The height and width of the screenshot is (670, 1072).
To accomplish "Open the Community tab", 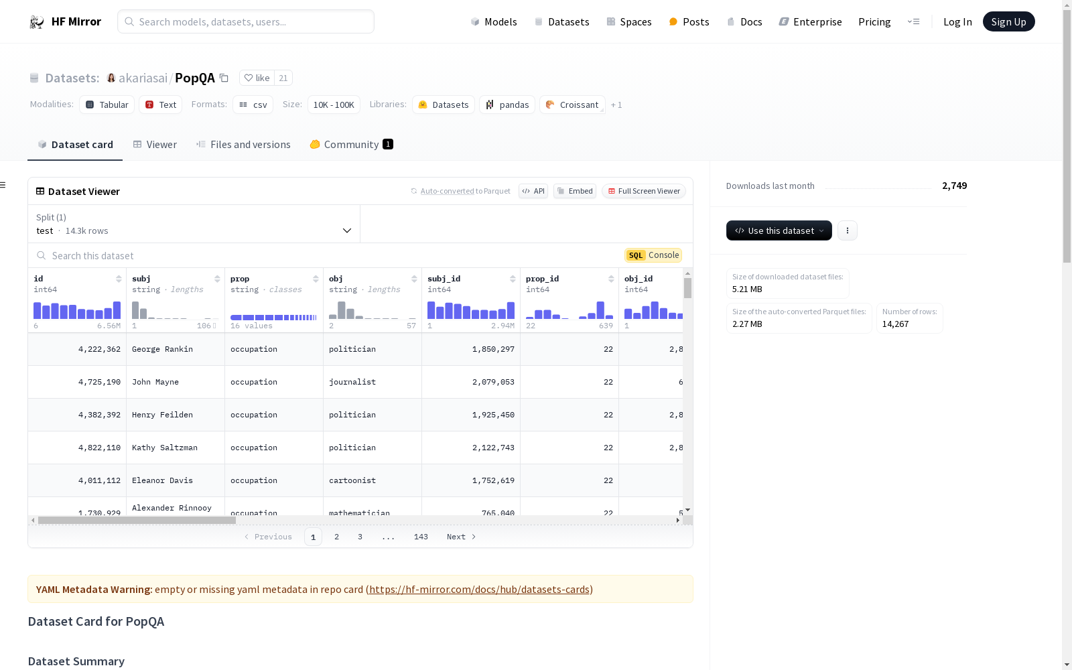I will [351, 144].
